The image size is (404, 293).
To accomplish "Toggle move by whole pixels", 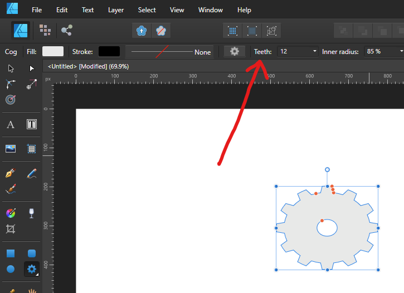I will click(252, 31).
